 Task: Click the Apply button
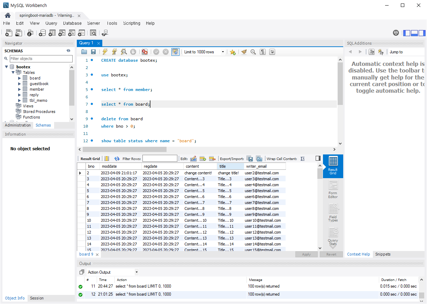click(x=307, y=254)
